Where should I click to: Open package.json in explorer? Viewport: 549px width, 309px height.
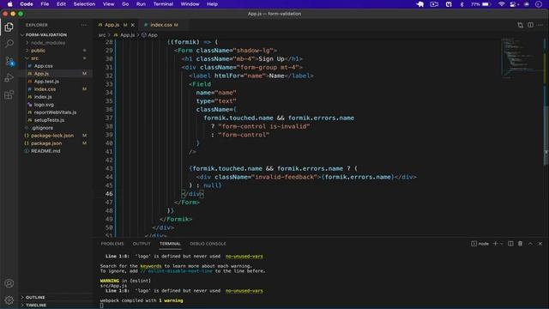click(46, 143)
